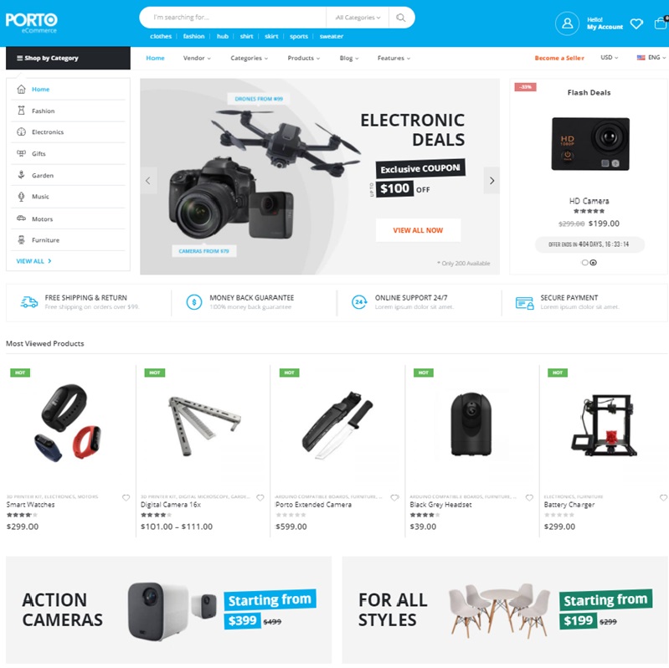Click the VIEW ALL NOW button
The width and height of the screenshot is (669, 668).
pos(418,230)
